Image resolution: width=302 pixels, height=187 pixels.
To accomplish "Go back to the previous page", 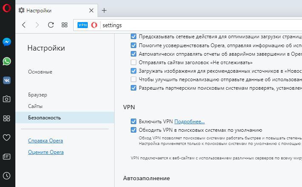I will click(24, 25).
